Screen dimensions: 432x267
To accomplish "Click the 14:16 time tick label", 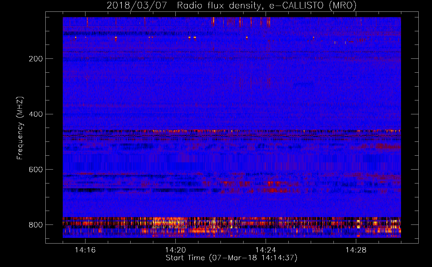I will (85, 250).
